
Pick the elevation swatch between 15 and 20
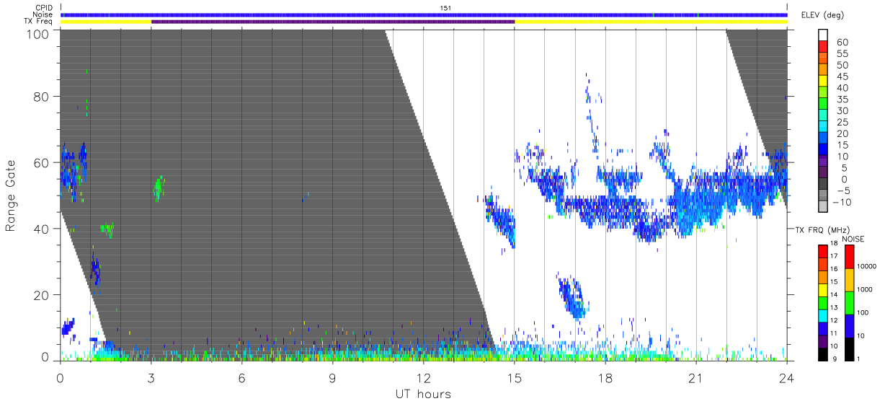pos(823,139)
